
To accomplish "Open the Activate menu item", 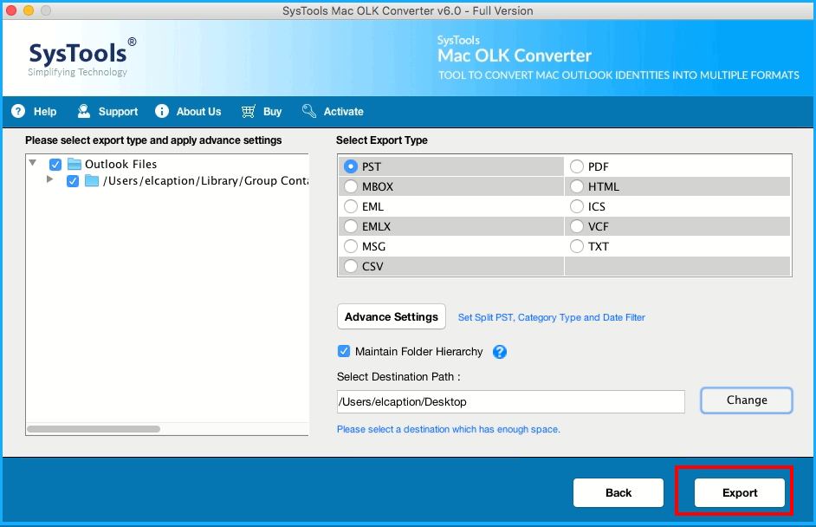I will pyautogui.click(x=344, y=112).
